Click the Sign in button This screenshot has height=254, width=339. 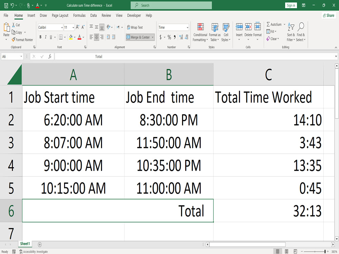(291, 5)
